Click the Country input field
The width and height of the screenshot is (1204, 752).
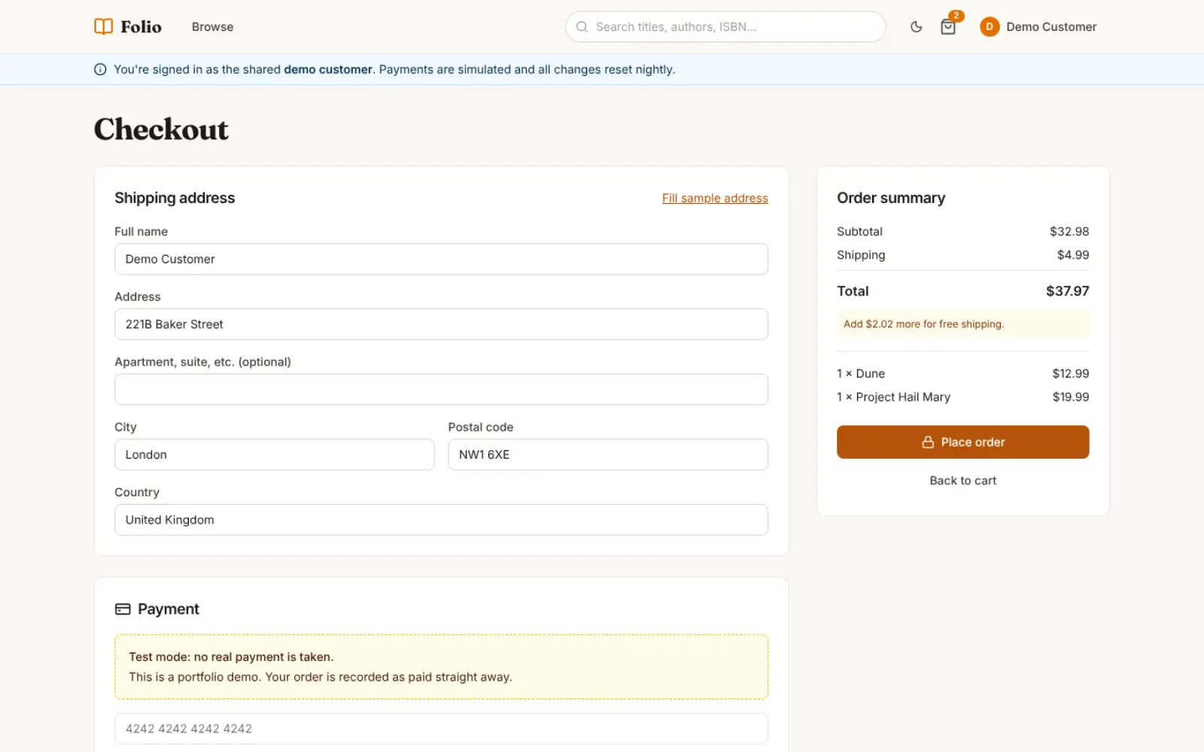[441, 520]
